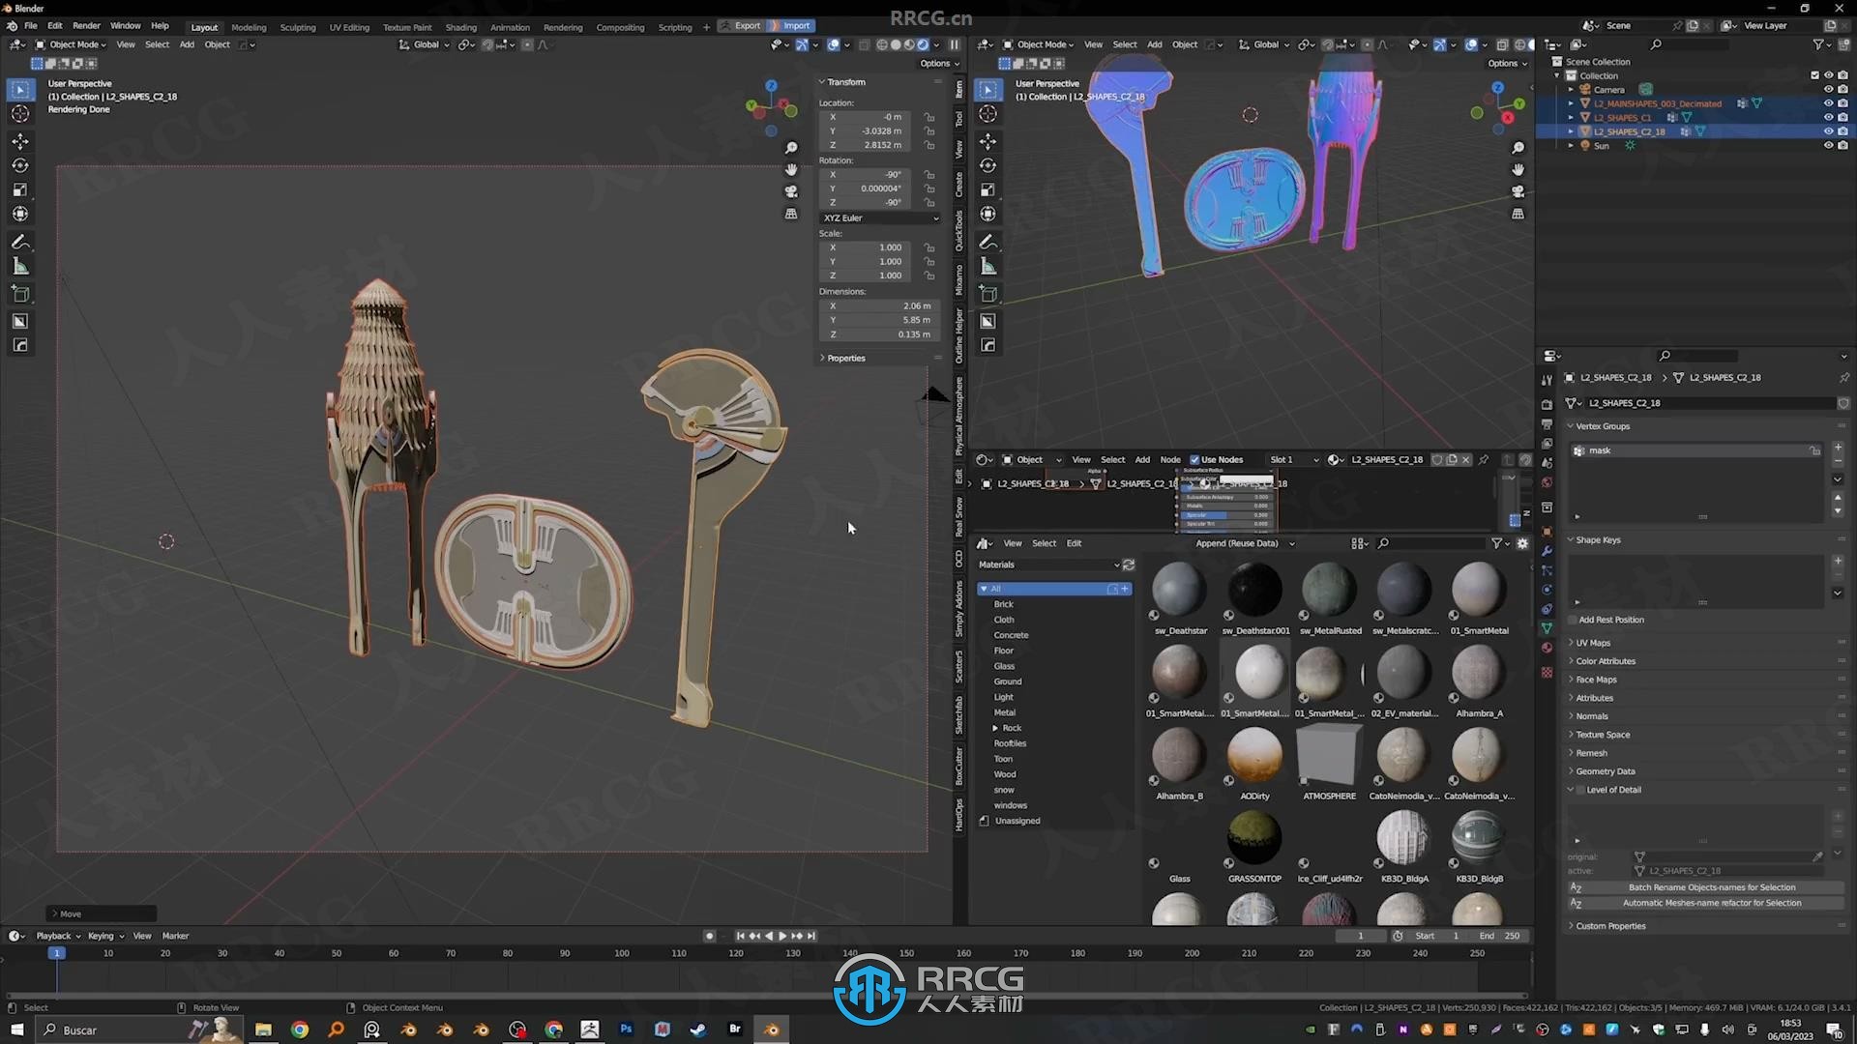Expand the Properties panel in sidebar

[846, 359]
